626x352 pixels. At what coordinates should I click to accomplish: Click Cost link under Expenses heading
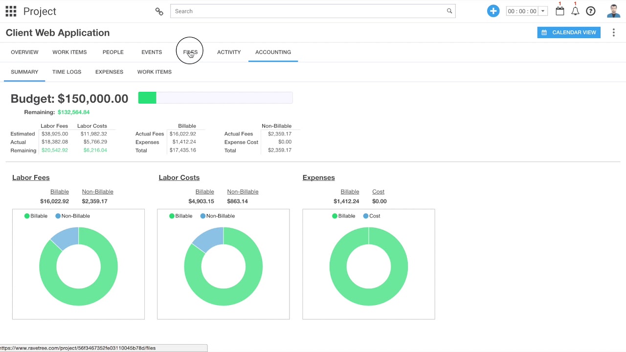tap(378, 192)
